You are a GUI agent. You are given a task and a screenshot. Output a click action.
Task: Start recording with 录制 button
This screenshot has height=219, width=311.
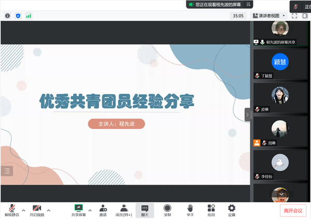167,211
